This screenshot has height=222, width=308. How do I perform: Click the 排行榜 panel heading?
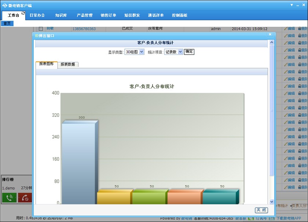tap(8, 179)
